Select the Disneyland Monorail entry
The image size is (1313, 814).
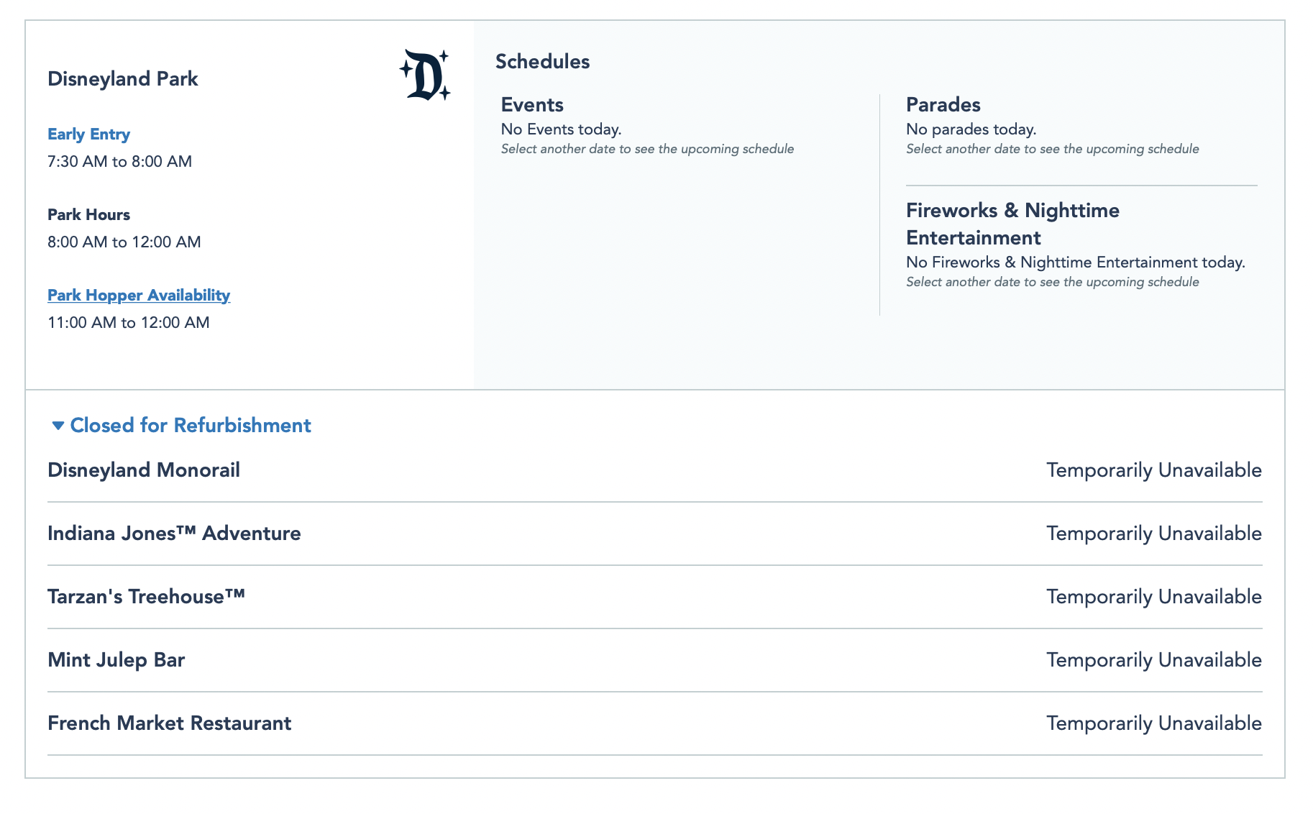click(144, 470)
